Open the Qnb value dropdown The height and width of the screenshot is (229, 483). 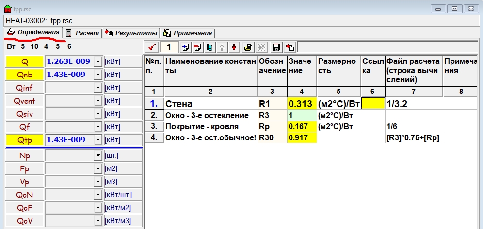click(x=98, y=75)
